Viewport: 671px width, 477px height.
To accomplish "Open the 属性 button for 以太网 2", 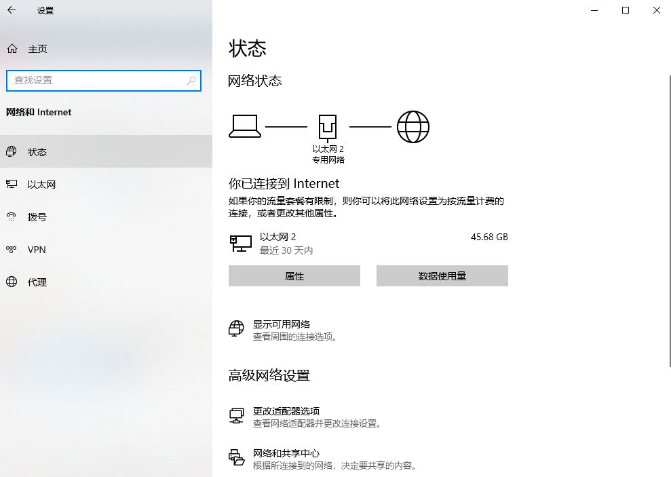I will click(x=294, y=275).
